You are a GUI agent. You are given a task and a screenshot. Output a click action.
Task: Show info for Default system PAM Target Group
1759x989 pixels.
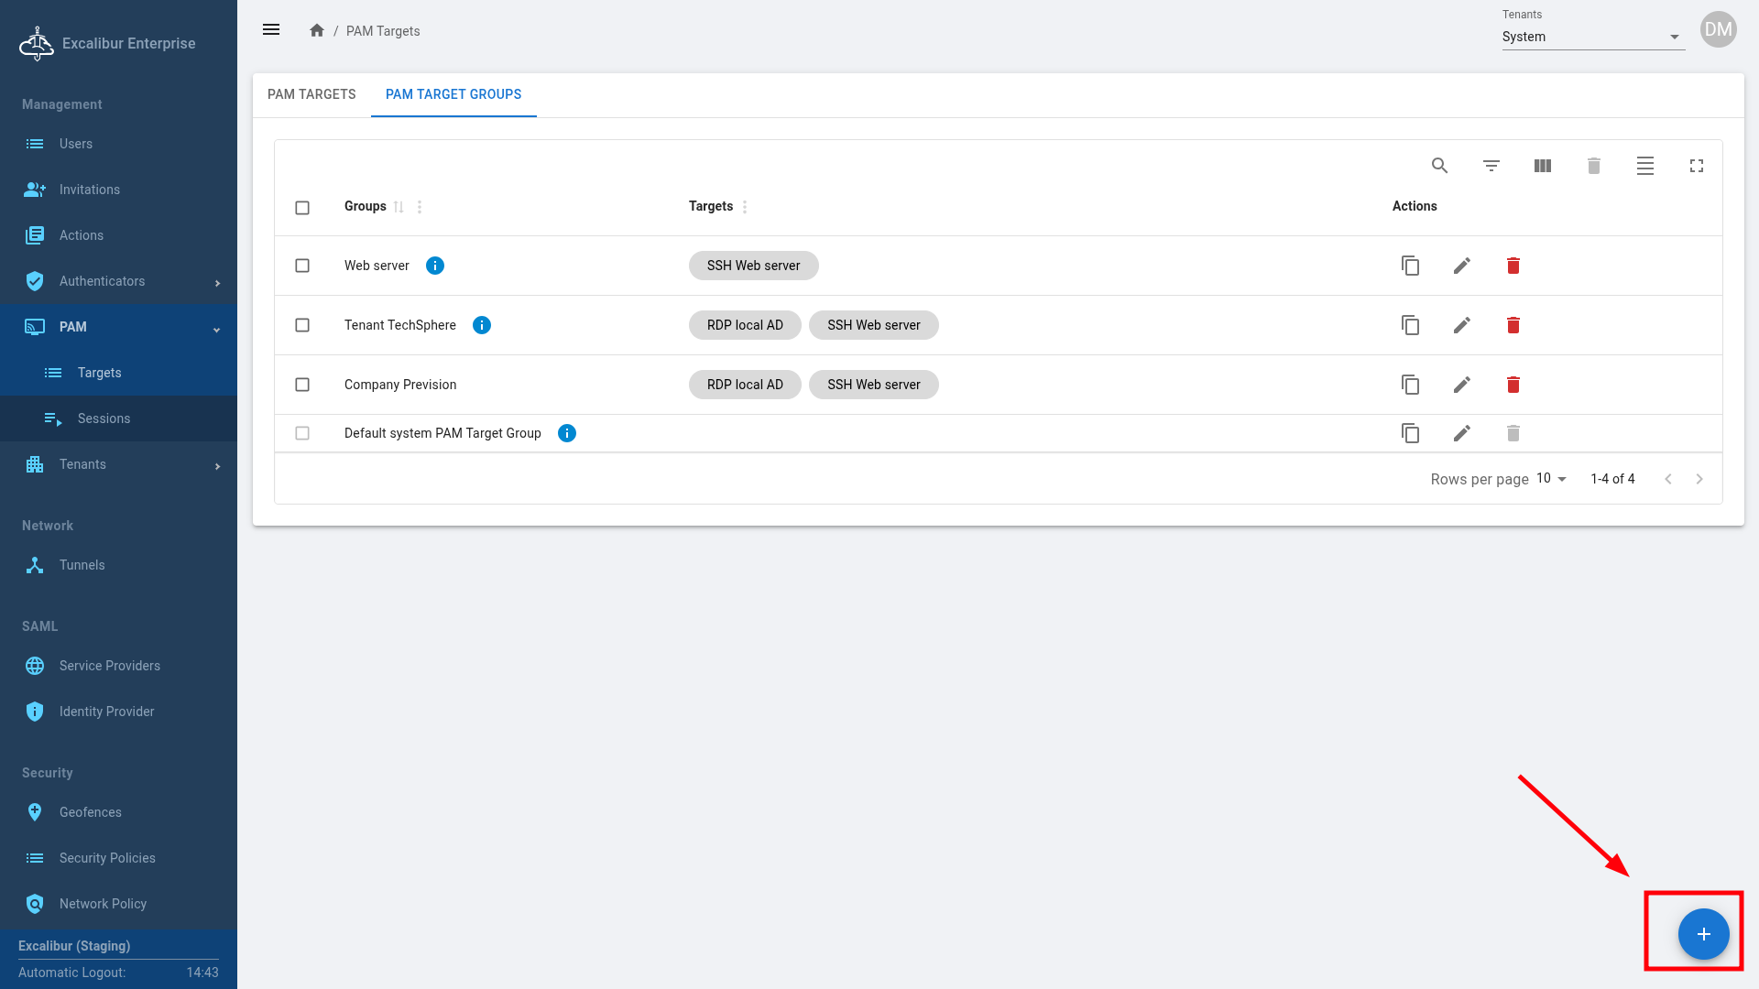(x=566, y=433)
